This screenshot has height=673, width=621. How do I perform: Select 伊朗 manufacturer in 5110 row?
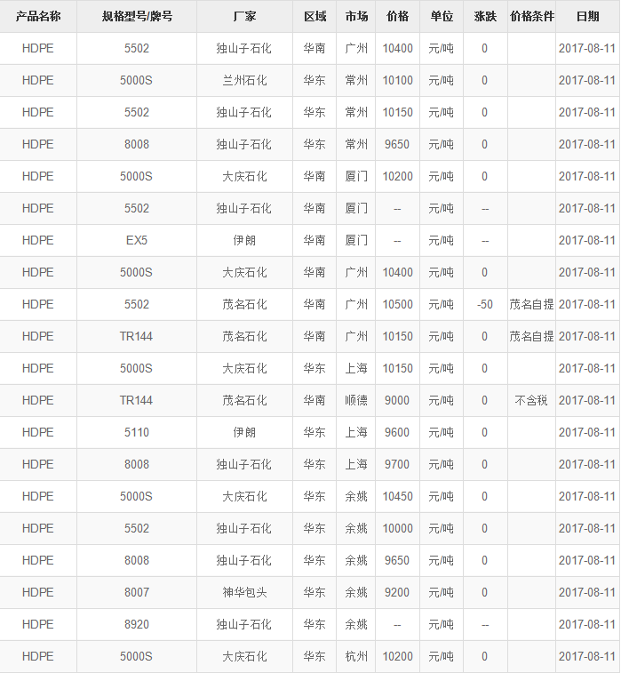coord(244,432)
